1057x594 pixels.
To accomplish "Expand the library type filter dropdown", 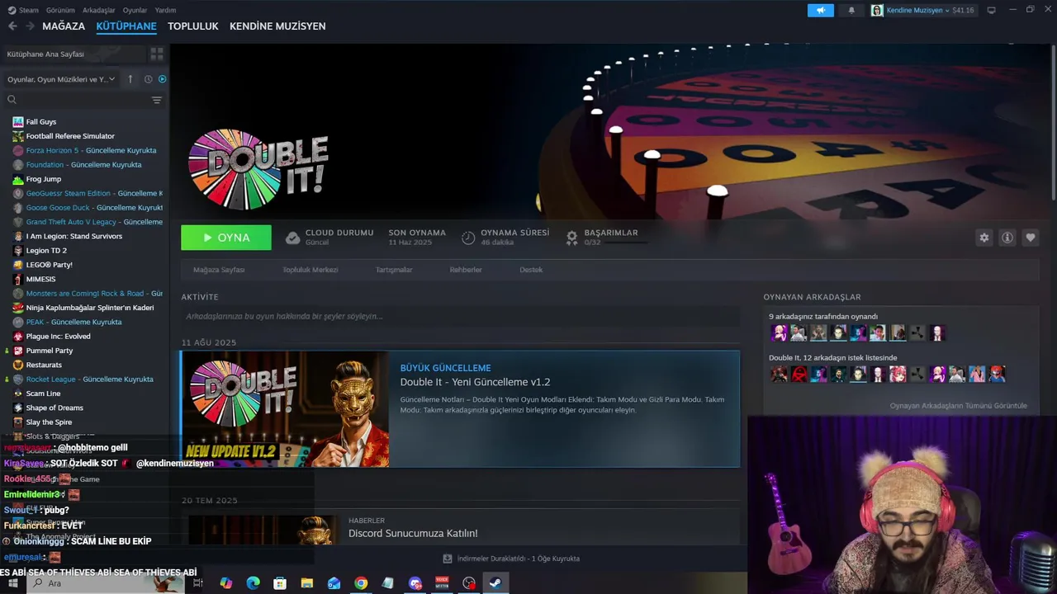I will (61, 79).
